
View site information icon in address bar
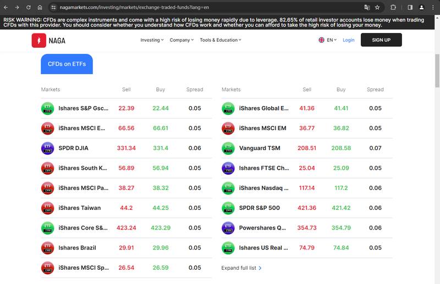(x=53, y=7)
